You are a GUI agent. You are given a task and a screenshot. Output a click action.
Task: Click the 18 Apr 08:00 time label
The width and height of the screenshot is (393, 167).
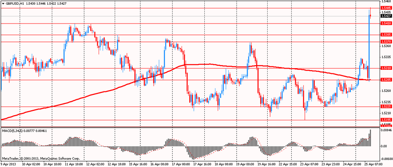pyautogui.click(x=224, y=165)
